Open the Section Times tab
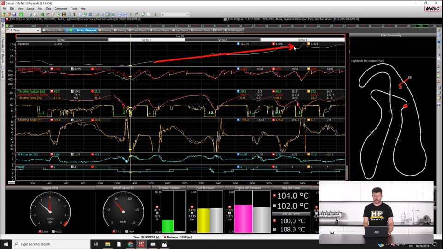443x249 pixels. pos(202,30)
